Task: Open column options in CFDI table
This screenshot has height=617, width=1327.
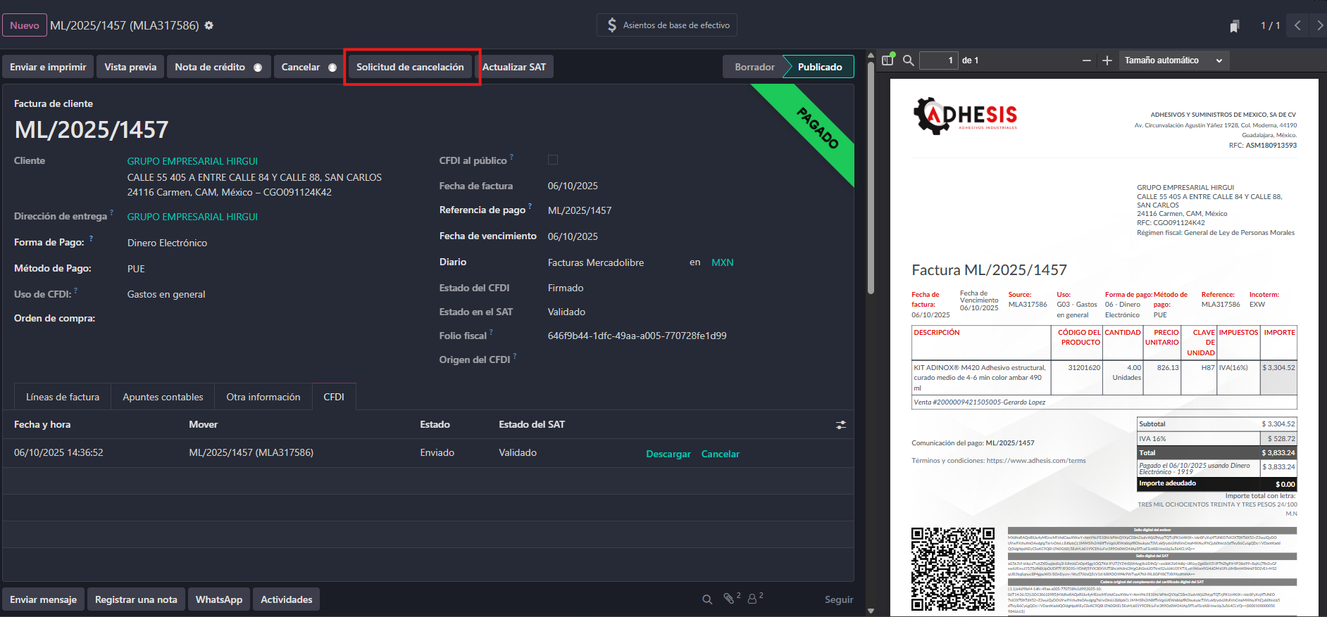Action: [x=841, y=425]
